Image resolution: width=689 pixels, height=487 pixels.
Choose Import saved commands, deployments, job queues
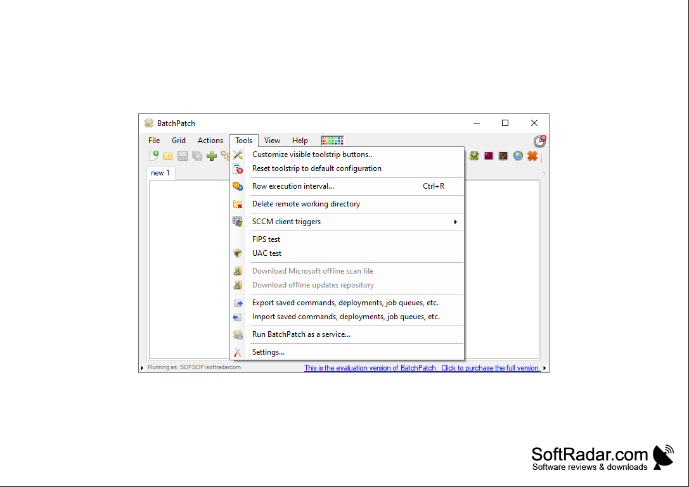347,317
